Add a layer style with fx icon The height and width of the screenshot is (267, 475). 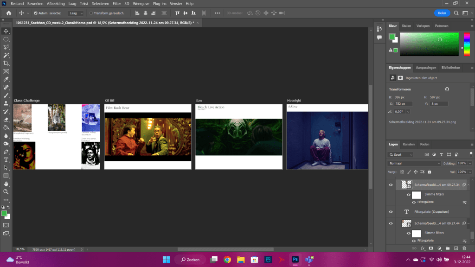pos(423,248)
